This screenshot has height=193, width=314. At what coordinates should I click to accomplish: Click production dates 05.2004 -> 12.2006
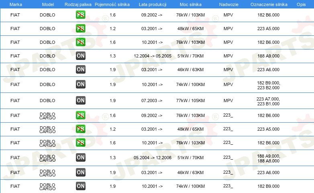[x=153, y=158]
